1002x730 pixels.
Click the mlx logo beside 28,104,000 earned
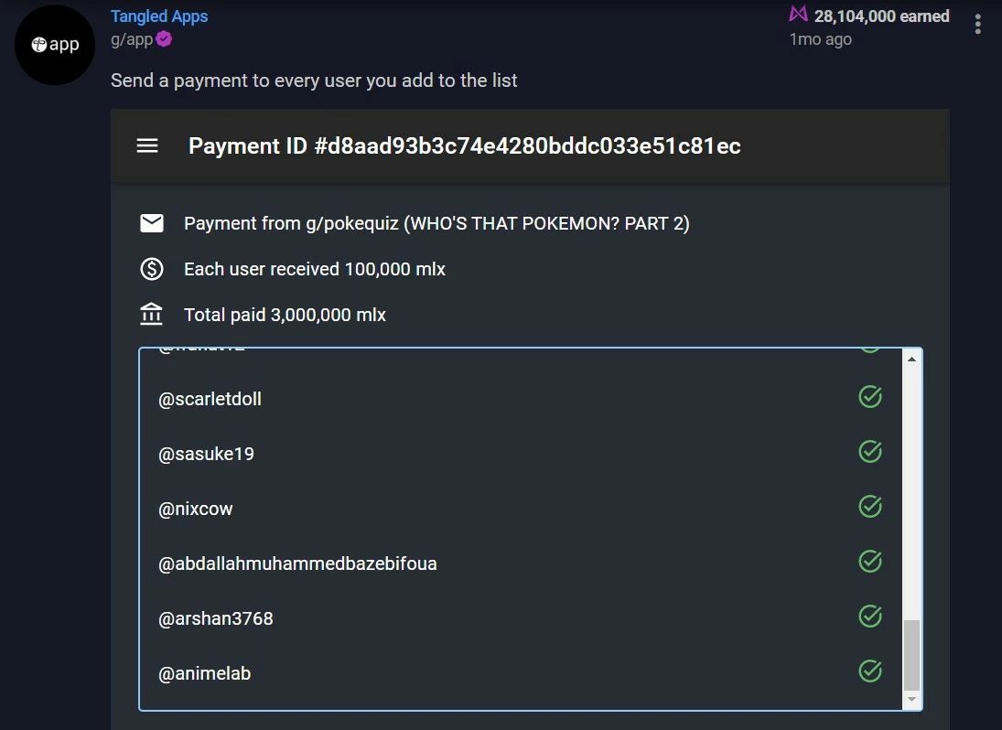click(798, 14)
